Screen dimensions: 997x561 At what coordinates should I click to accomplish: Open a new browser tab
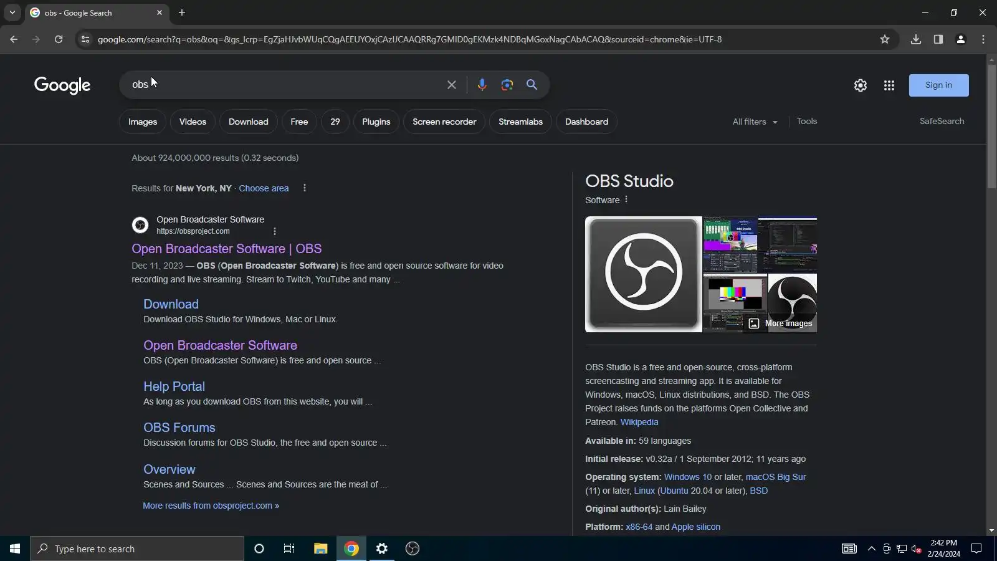pyautogui.click(x=182, y=12)
